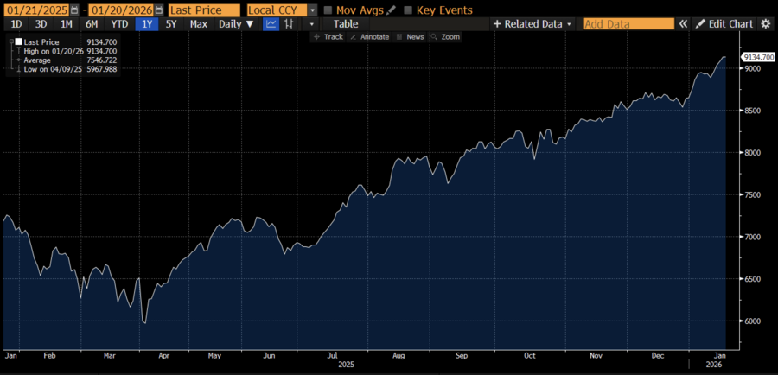Enable the Key Events checkbox
The height and width of the screenshot is (375, 778).
(408, 10)
